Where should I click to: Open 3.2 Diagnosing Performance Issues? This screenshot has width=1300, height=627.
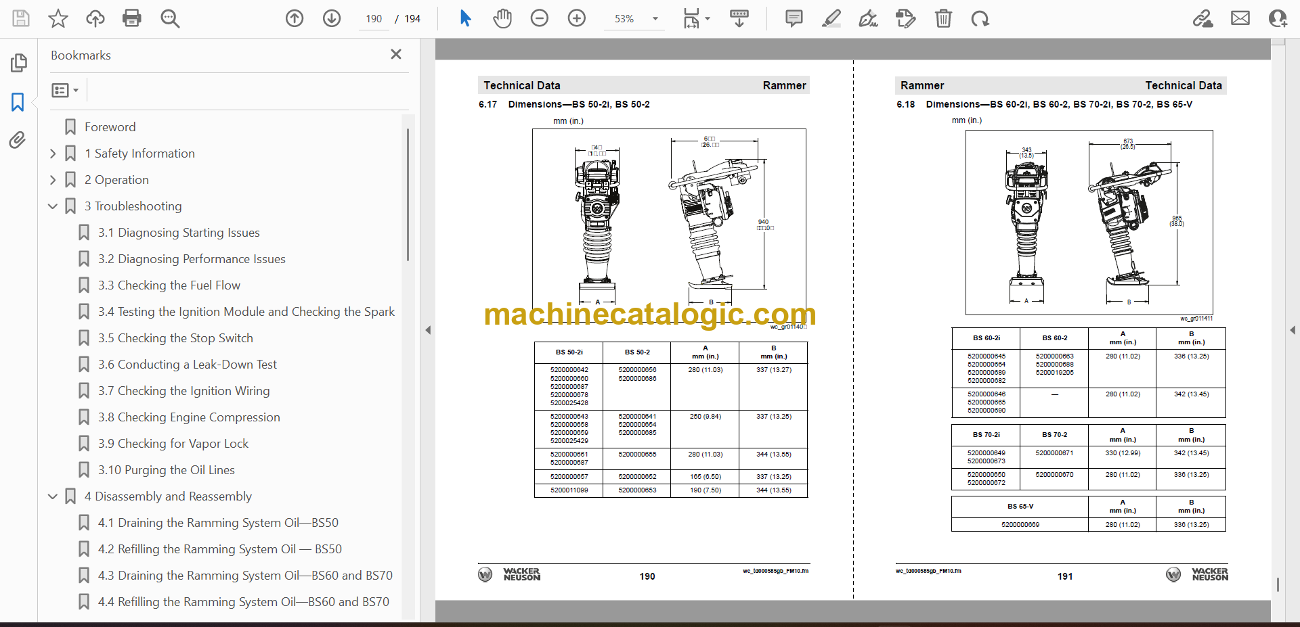(192, 259)
